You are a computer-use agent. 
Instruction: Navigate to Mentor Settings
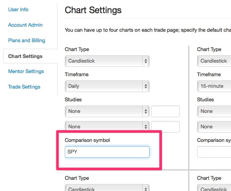(26, 72)
